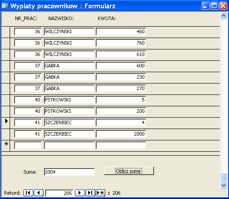Click the KWOTA: column header label
The image size is (229, 199).
tap(107, 18)
